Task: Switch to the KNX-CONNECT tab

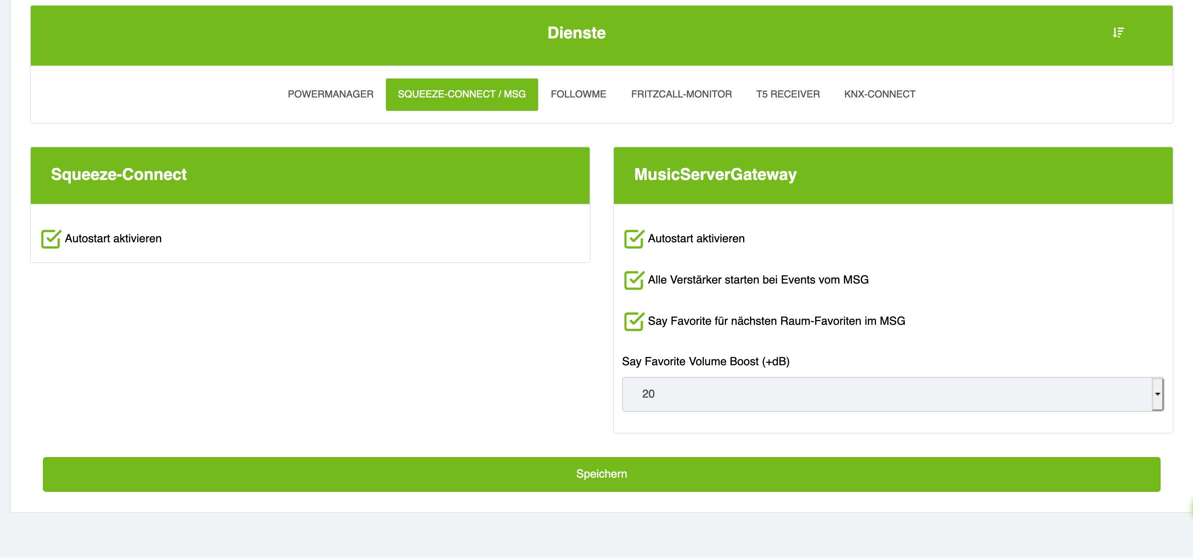Action: tap(879, 94)
